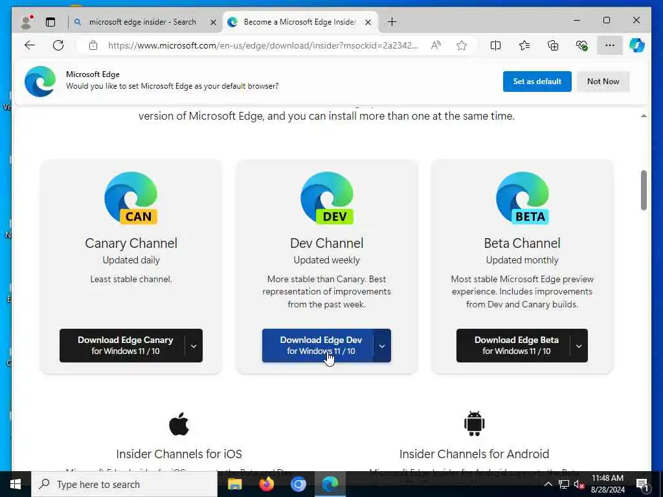Expand Download Edge Beta platform dropdown
The image size is (663, 497).
click(579, 346)
